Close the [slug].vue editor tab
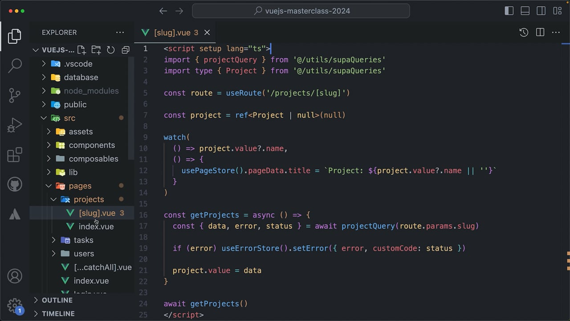The height and width of the screenshot is (321, 570). point(207,33)
